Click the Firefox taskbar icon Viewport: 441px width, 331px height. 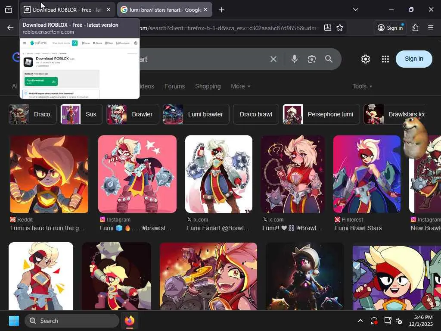pyautogui.click(x=130, y=321)
